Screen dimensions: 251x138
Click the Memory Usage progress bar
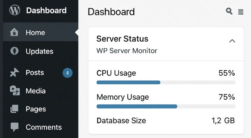pyautogui.click(x=166, y=106)
